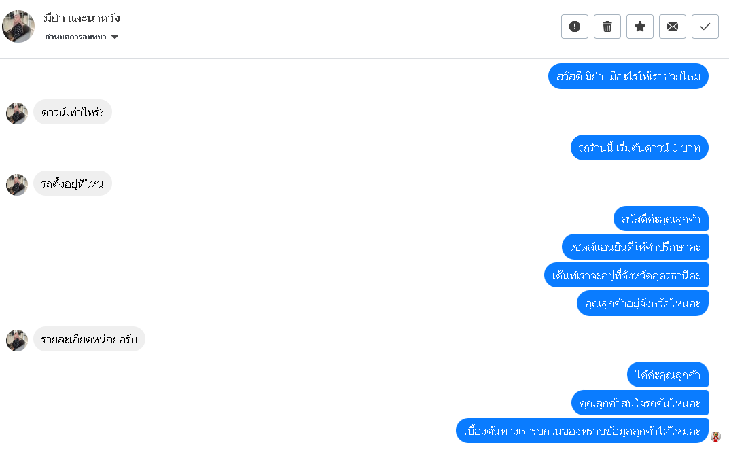The image size is (729, 456).
Task: Click avatar beside รถตั้งอยู่ที่ไหน message
Action: pyautogui.click(x=17, y=185)
